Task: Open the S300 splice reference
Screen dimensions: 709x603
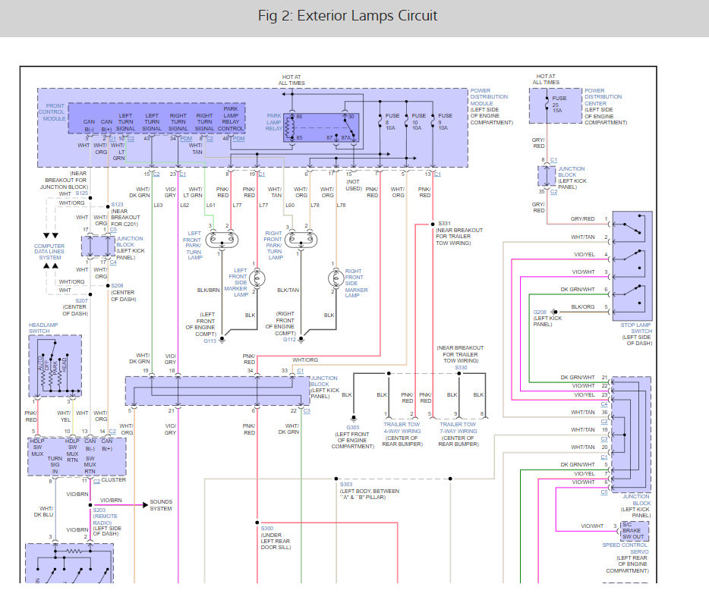Action: [x=266, y=528]
